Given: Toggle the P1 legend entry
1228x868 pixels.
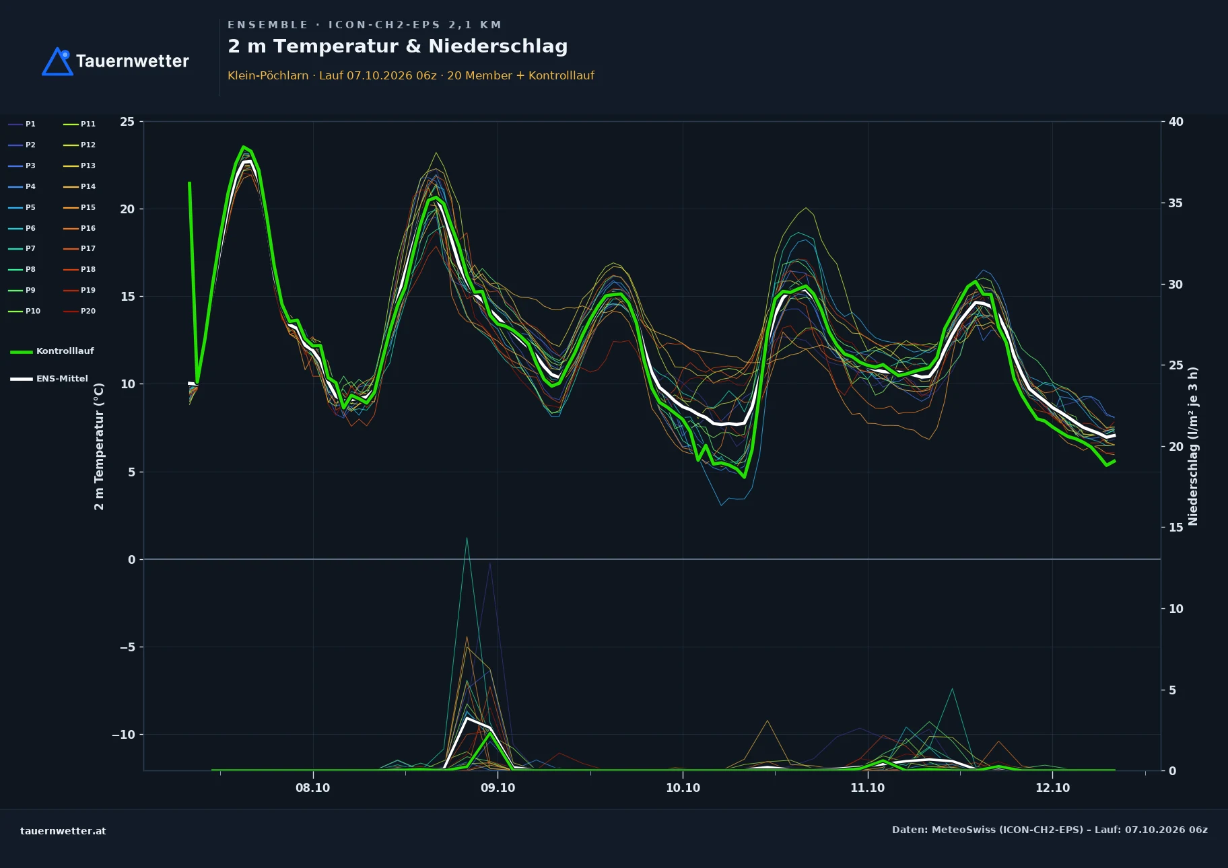Looking at the screenshot, I should pos(22,124).
